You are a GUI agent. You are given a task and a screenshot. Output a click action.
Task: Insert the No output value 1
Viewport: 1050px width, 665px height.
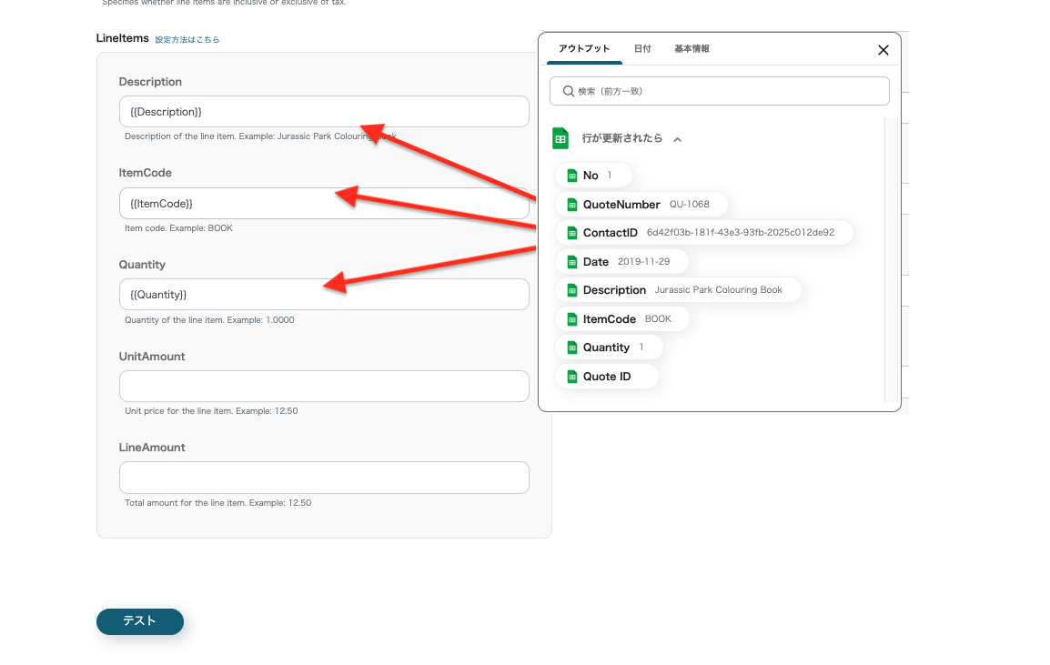[610, 176]
